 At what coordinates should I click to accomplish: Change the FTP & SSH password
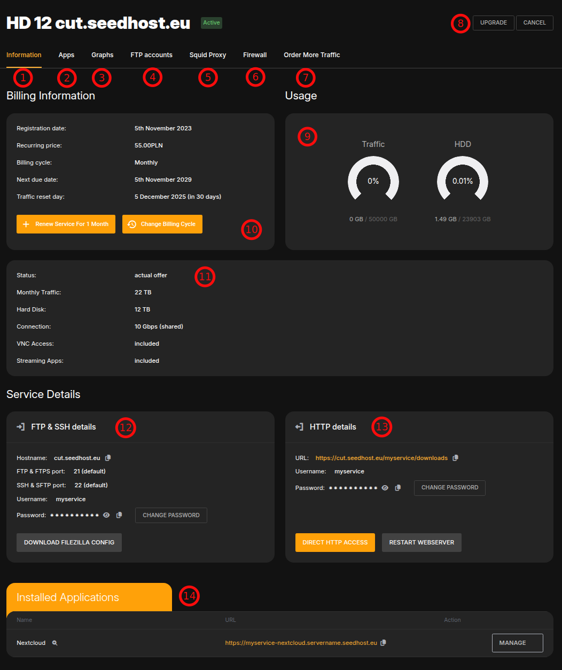(171, 515)
